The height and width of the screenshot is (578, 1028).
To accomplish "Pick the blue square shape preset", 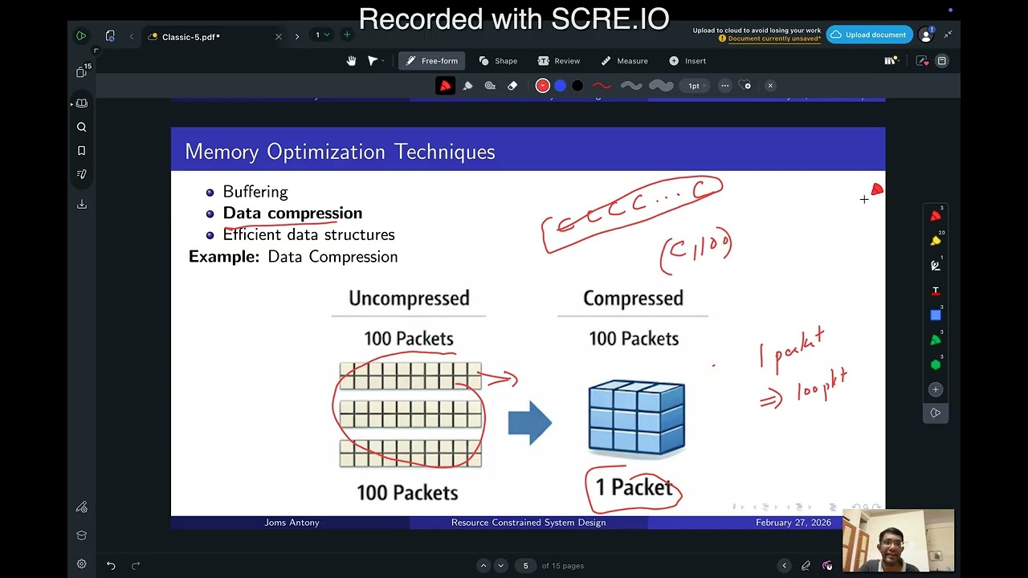I will (x=936, y=315).
